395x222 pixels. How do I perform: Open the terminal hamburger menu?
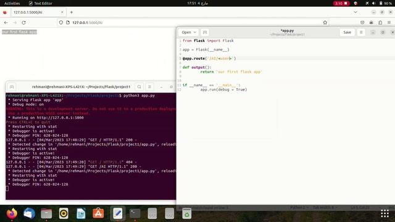[149, 87]
